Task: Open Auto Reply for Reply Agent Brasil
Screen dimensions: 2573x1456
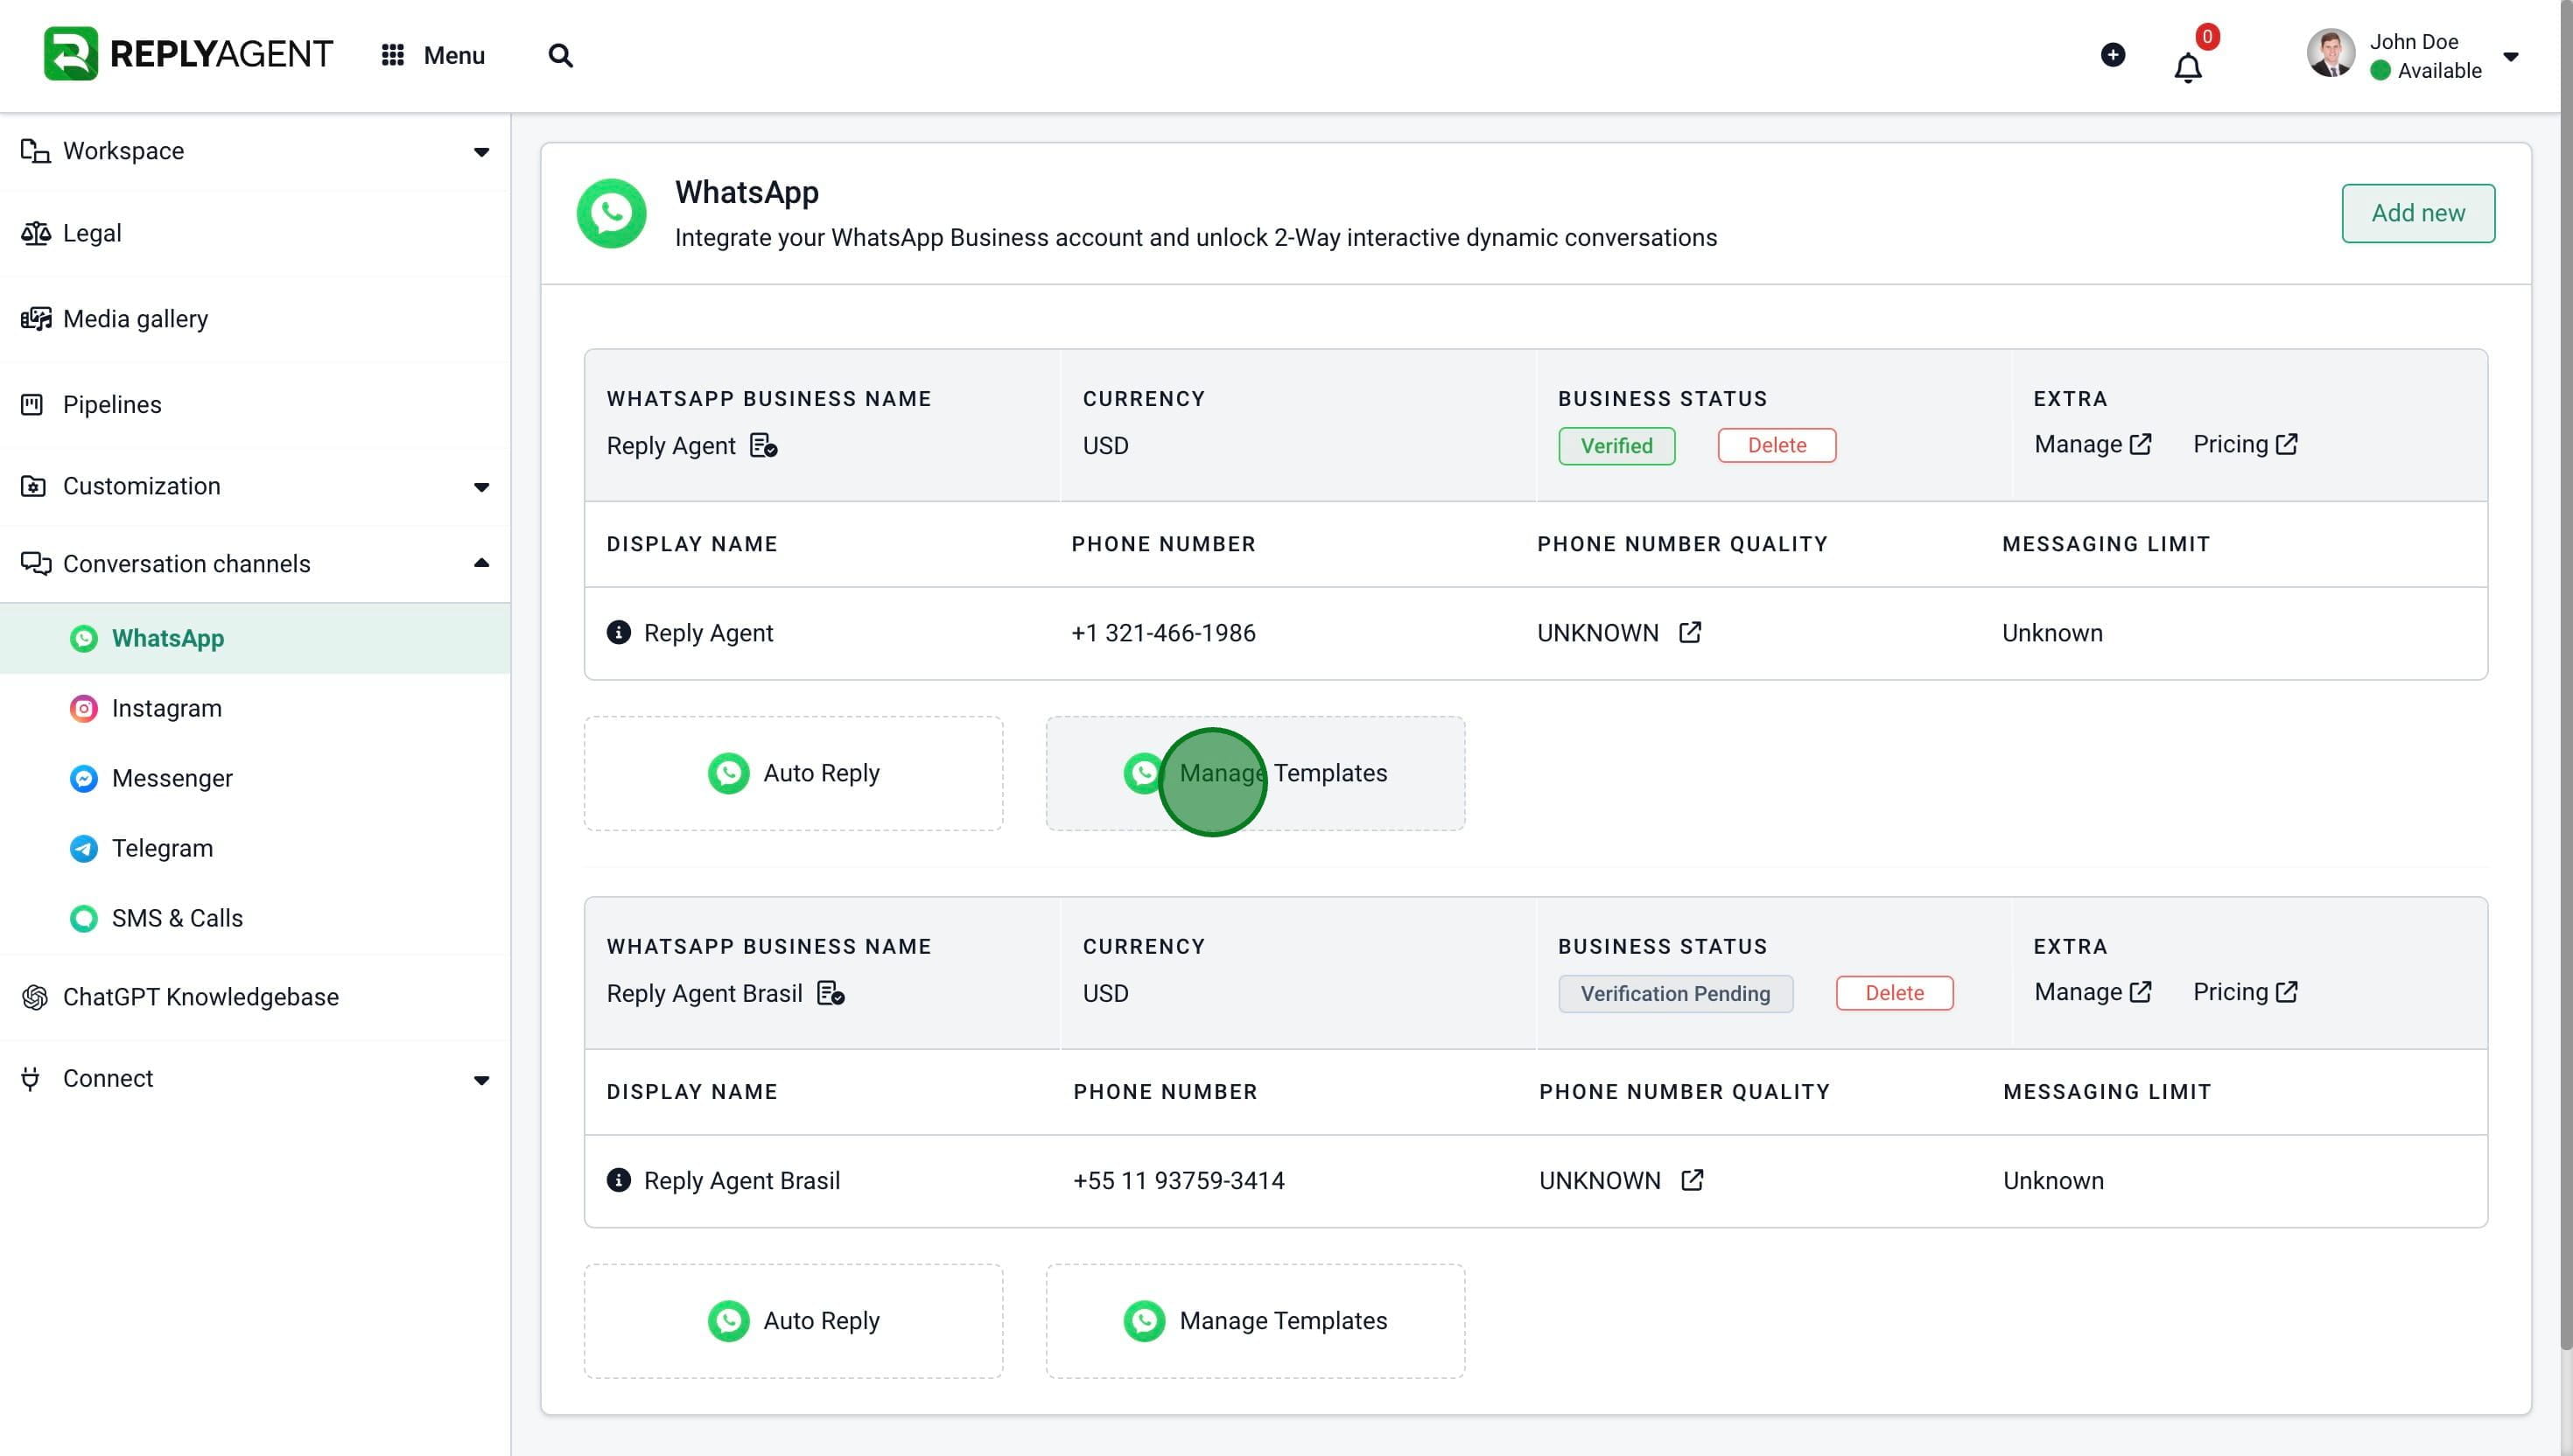Action: [x=793, y=1321]
